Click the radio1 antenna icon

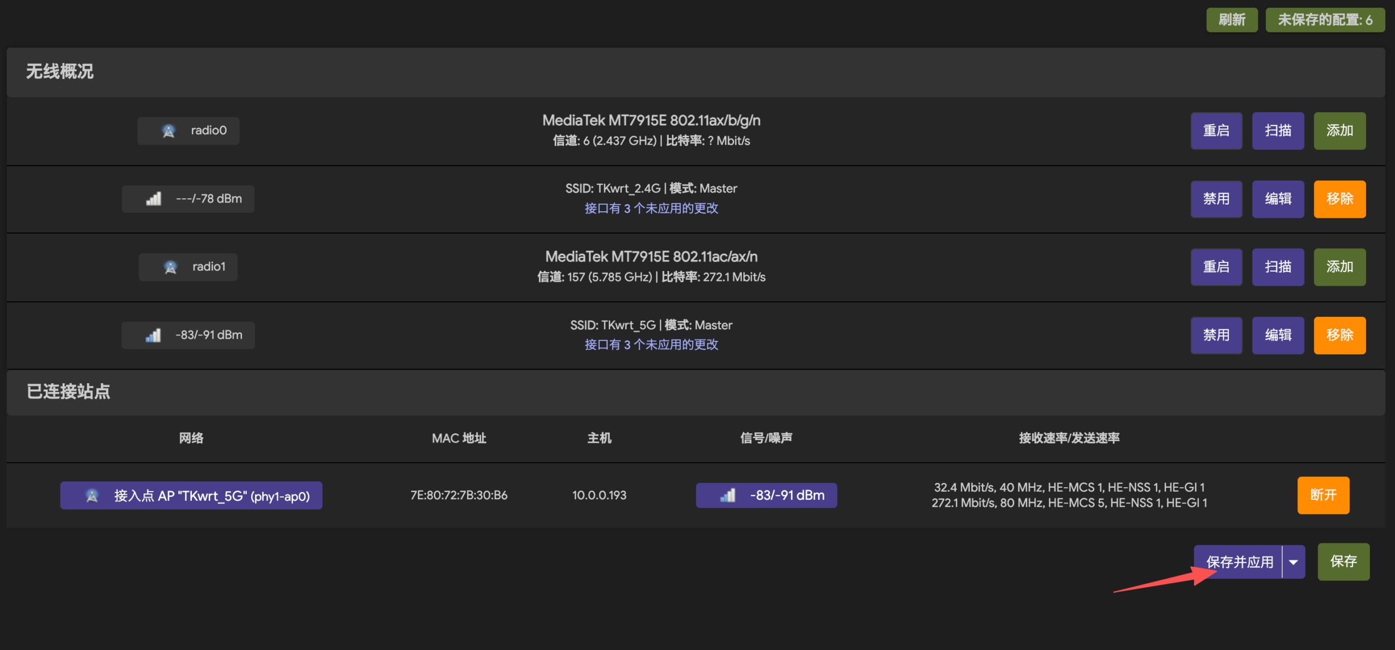[x=170, y=267]
